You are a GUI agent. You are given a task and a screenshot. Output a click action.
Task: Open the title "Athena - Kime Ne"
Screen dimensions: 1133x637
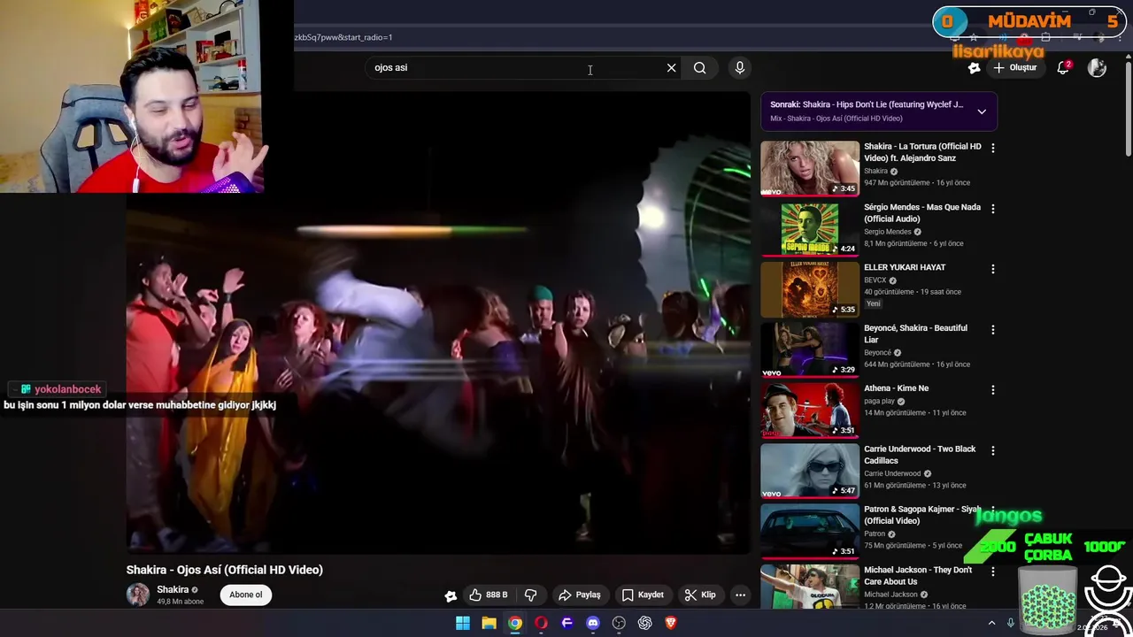click(x=896, y=388)
